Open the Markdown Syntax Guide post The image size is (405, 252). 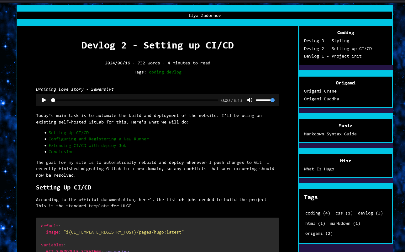(x=330, y=134)
